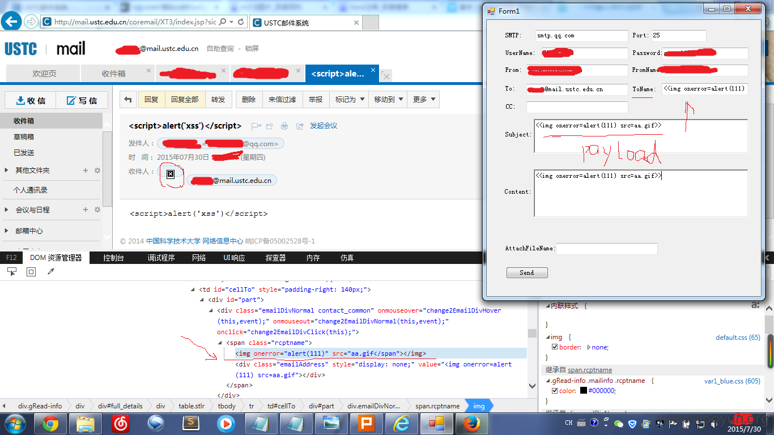Open the gear settings beside 其他文件夹

point(97,170)
